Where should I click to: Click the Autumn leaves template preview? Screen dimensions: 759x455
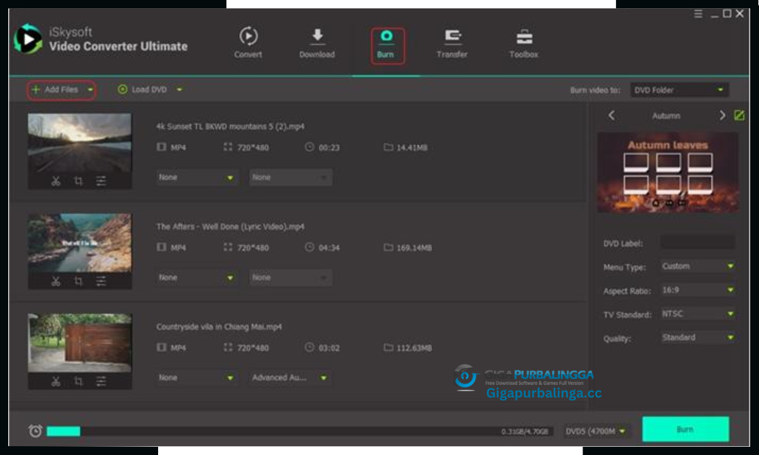(668, 172)
